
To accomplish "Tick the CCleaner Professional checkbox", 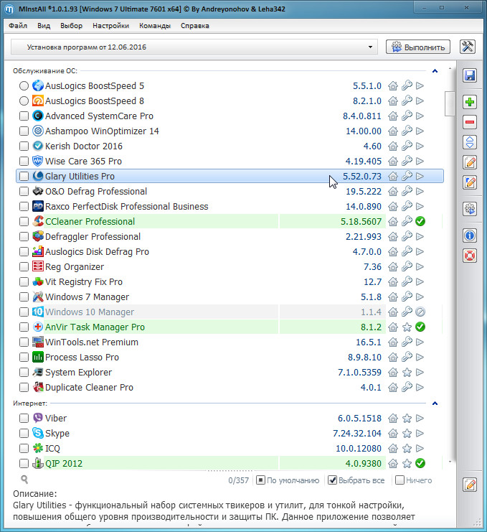I will tap(24, 221).
